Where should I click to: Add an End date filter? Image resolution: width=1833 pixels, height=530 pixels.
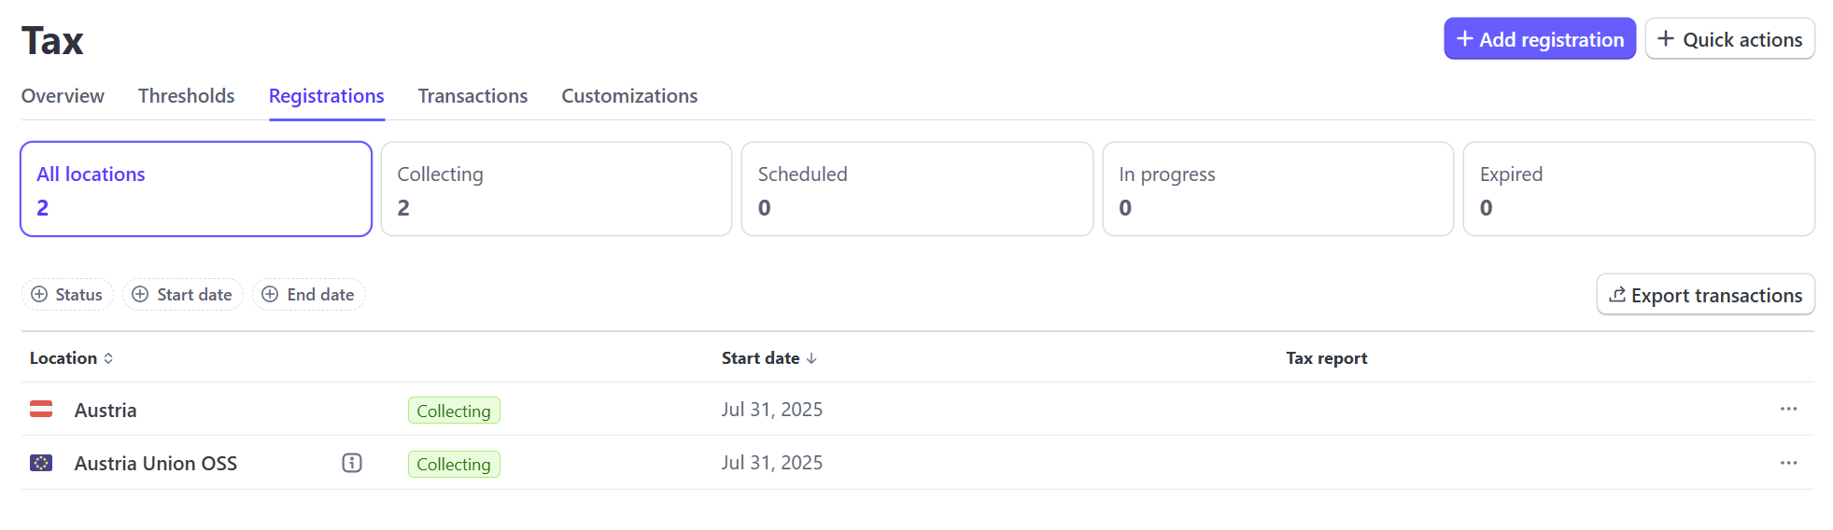coord(308,294)
